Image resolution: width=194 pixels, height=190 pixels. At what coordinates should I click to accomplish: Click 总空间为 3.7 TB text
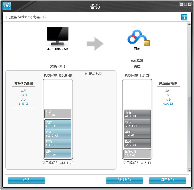point(137,75)
